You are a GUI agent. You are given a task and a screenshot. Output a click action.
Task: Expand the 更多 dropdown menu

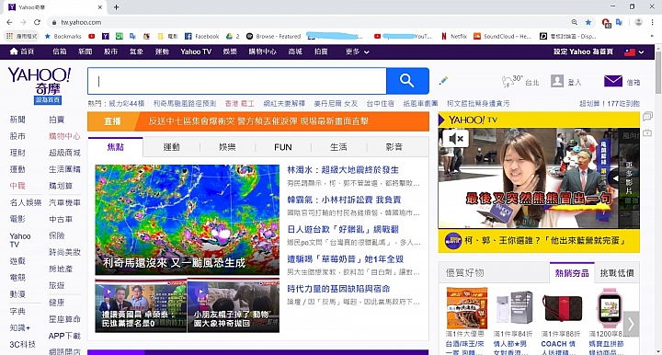(x=357, y=52)
